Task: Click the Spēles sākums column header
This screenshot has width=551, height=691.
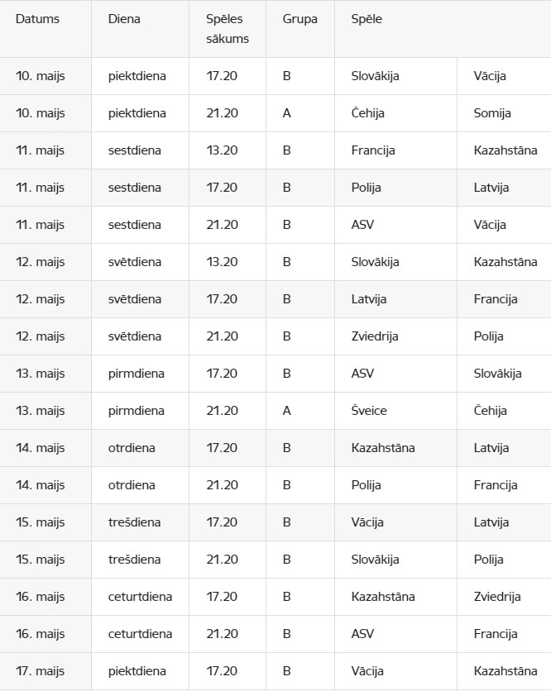Action: [228, 29]
